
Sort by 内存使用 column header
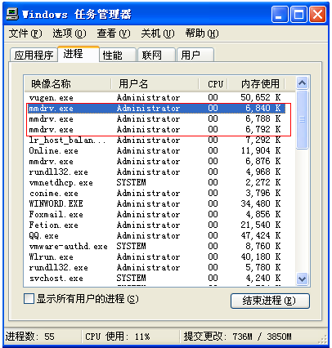click(256, 83)
